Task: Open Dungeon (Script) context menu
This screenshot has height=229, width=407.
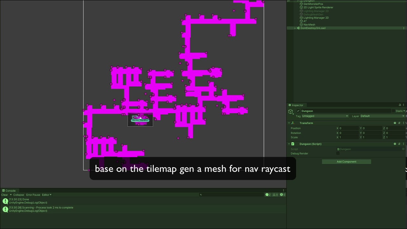Action: [x=404, y=144]
